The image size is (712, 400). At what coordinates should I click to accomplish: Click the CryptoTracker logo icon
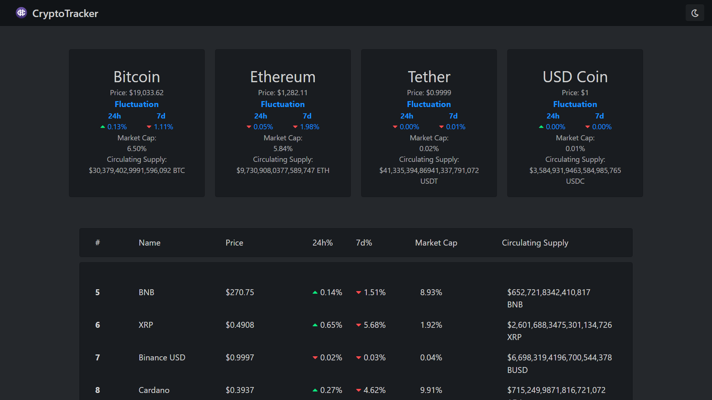[x=21, y=13]
